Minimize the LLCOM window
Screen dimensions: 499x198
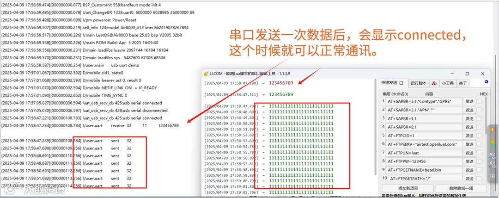click(452, 74)
